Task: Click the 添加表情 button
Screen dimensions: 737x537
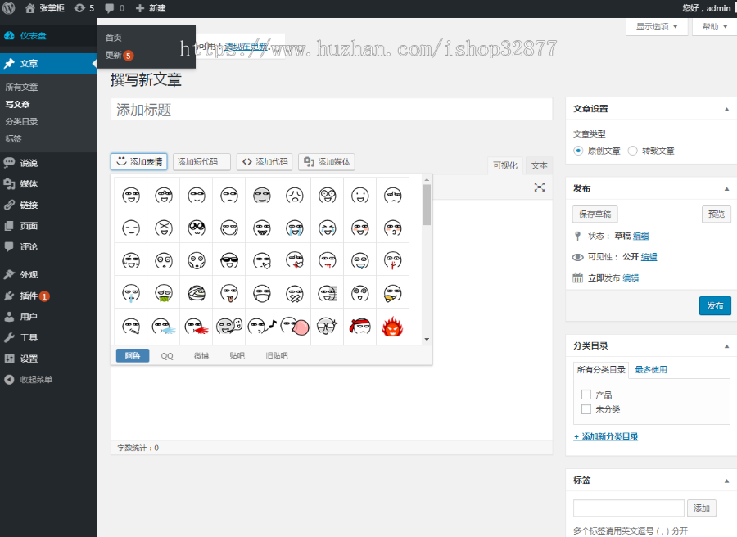Action: click(x=139, y=161)
